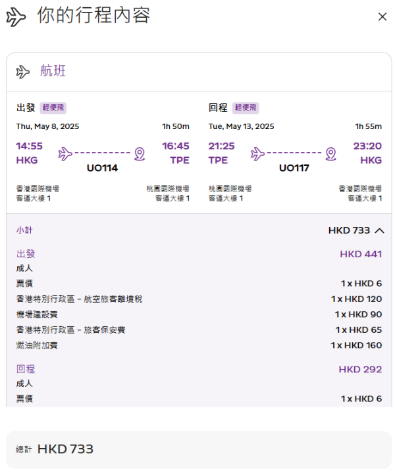
Task: Click the departing plane icon for UO114
Action: (65, 154)
